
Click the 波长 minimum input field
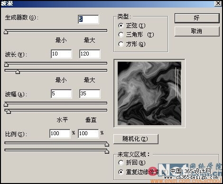pyautogui.click(x=61, y=54)
